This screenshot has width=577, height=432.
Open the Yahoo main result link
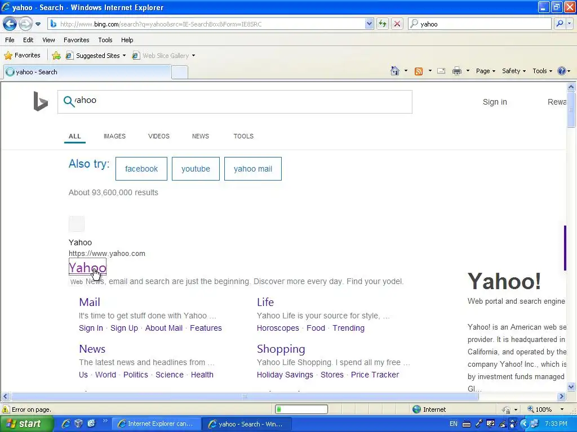(x=87, y=267)
